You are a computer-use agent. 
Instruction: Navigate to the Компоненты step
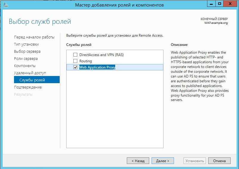pyautogui.click(x=25, y=66)
